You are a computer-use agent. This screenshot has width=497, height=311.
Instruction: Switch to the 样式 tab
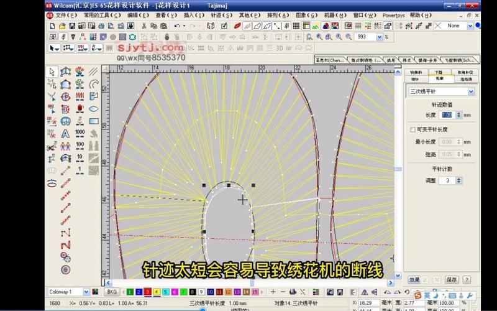click(x=407, y=60)
